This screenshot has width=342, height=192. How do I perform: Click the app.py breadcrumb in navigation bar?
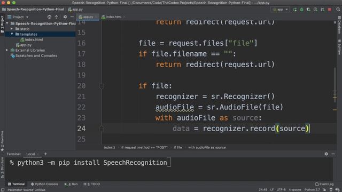(75, 10)
